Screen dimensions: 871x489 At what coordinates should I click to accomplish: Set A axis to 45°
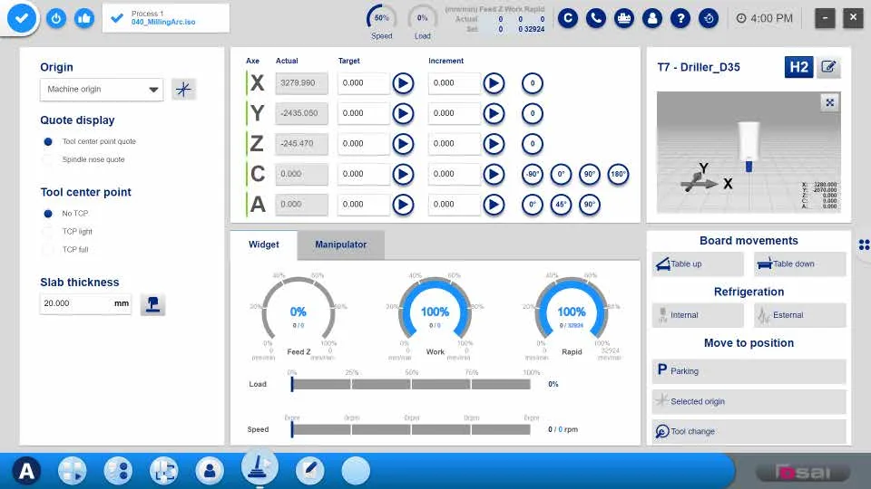coord(561,205)
